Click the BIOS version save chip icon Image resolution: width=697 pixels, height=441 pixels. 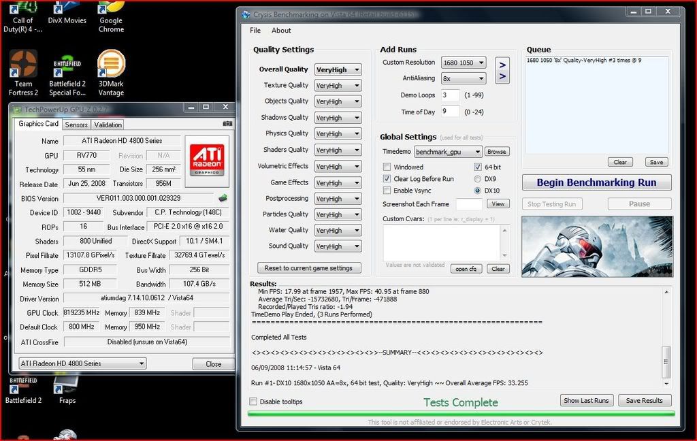223,198
